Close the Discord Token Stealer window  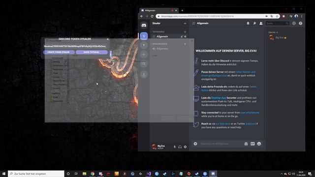108,39
